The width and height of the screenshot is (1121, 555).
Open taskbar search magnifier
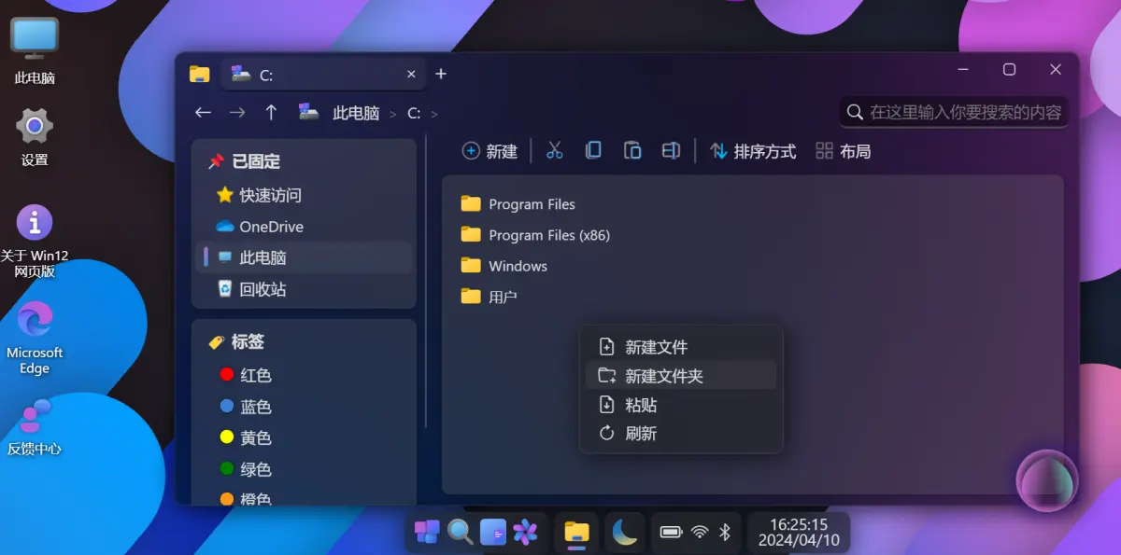[x=460, y=532]
